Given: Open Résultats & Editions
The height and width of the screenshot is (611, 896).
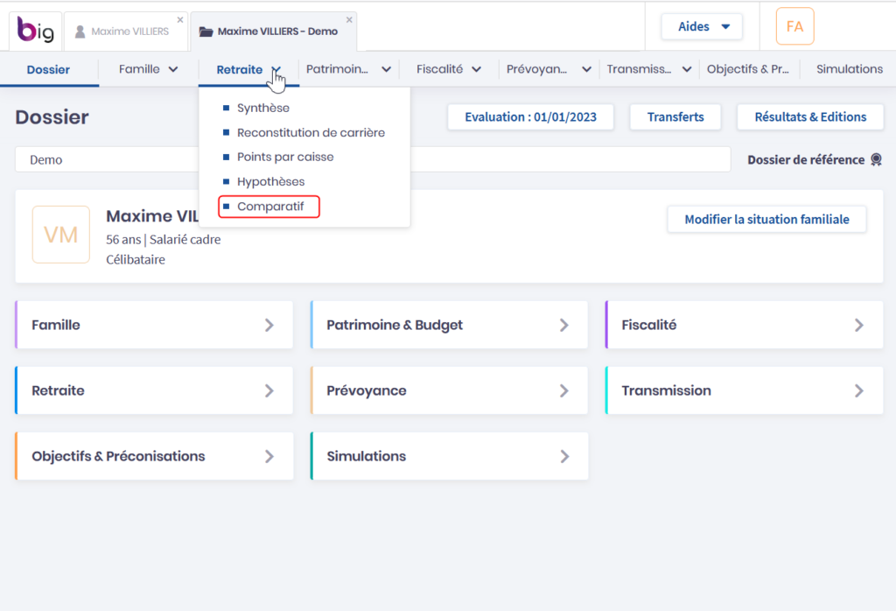Looking at the screenshot, I should coord(810,117).
